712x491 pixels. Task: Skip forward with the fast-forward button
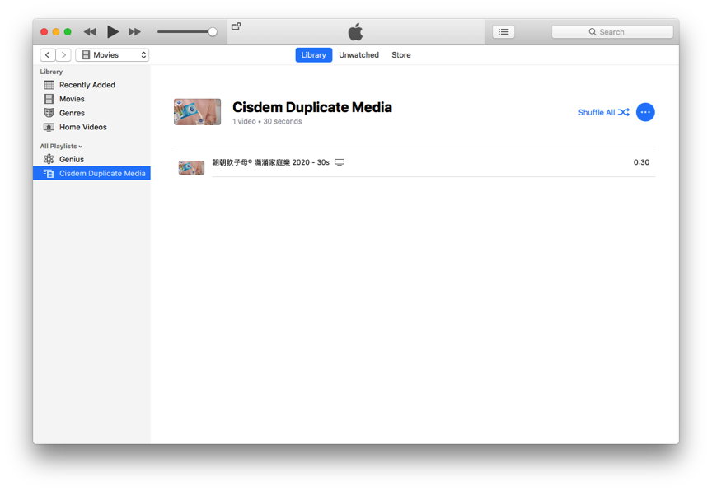134,32
